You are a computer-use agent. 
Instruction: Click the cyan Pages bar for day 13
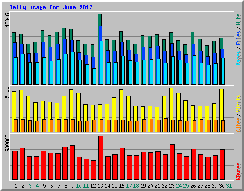point(102,63)
